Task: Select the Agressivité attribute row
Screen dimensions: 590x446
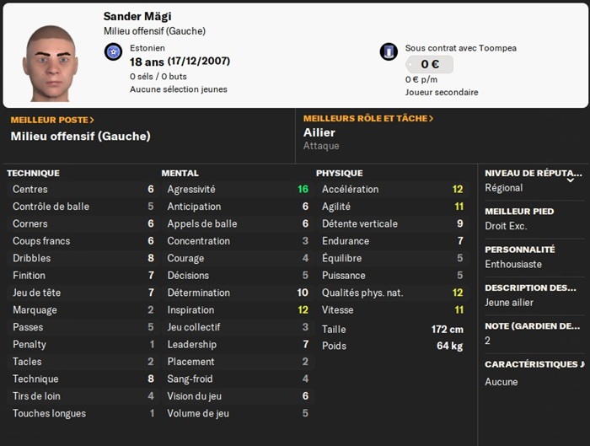Action: tap(238, 190)
